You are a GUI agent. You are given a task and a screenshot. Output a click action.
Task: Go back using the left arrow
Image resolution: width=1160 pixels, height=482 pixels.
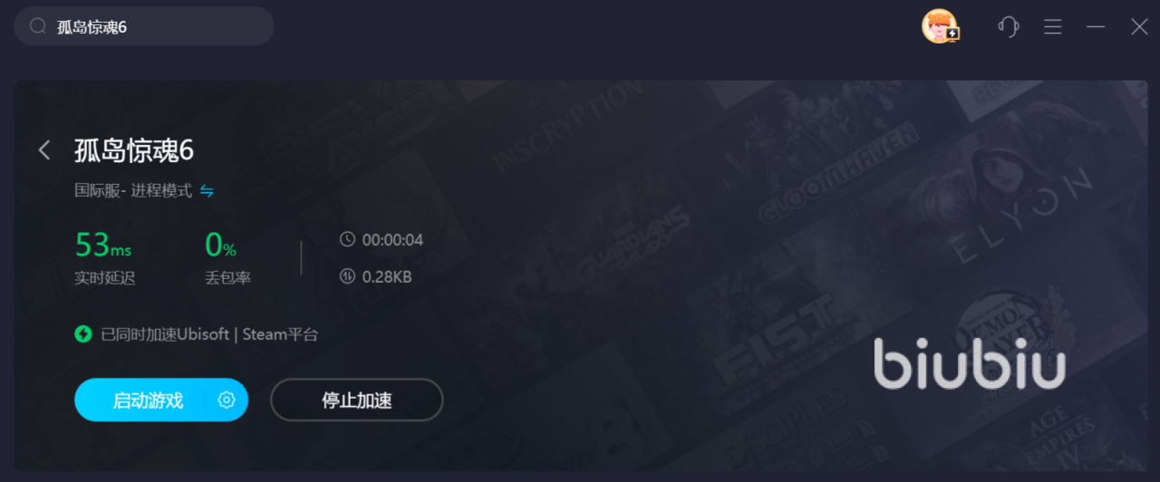tap(43, 150)
